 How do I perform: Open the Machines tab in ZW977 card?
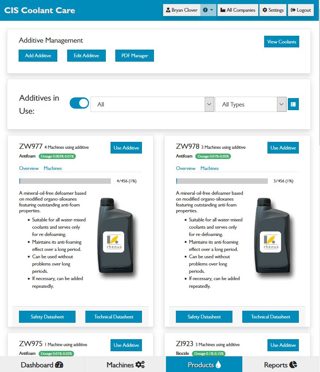[53, 168]
